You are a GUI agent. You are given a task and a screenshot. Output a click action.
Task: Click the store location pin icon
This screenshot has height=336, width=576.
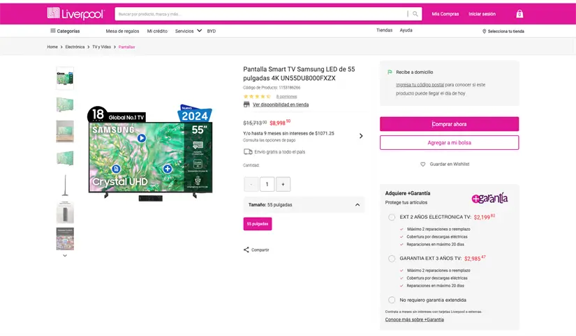click(x=484, y=31)
